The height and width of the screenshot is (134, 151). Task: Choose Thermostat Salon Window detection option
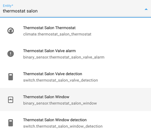[75, 122]
